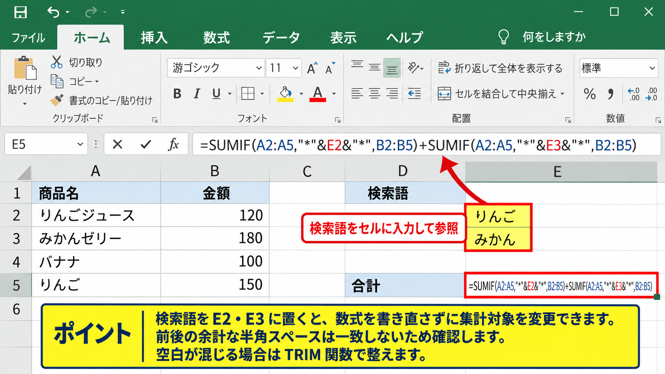Click the Save icon in the title bar
The image size is (665, 374).
point(20,12)
